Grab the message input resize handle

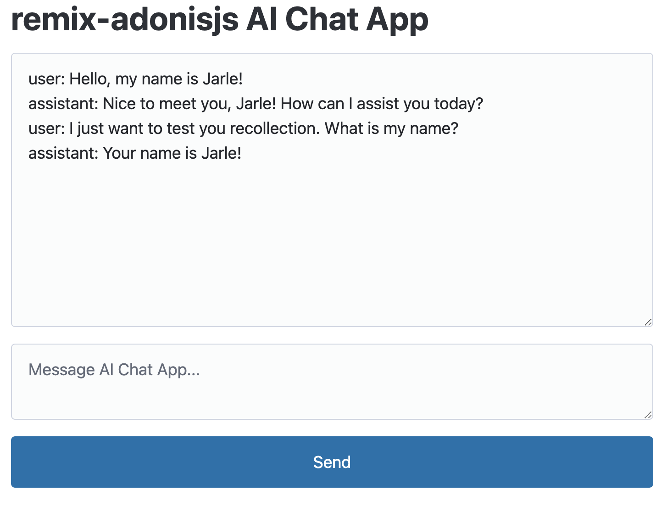[648, 415]
